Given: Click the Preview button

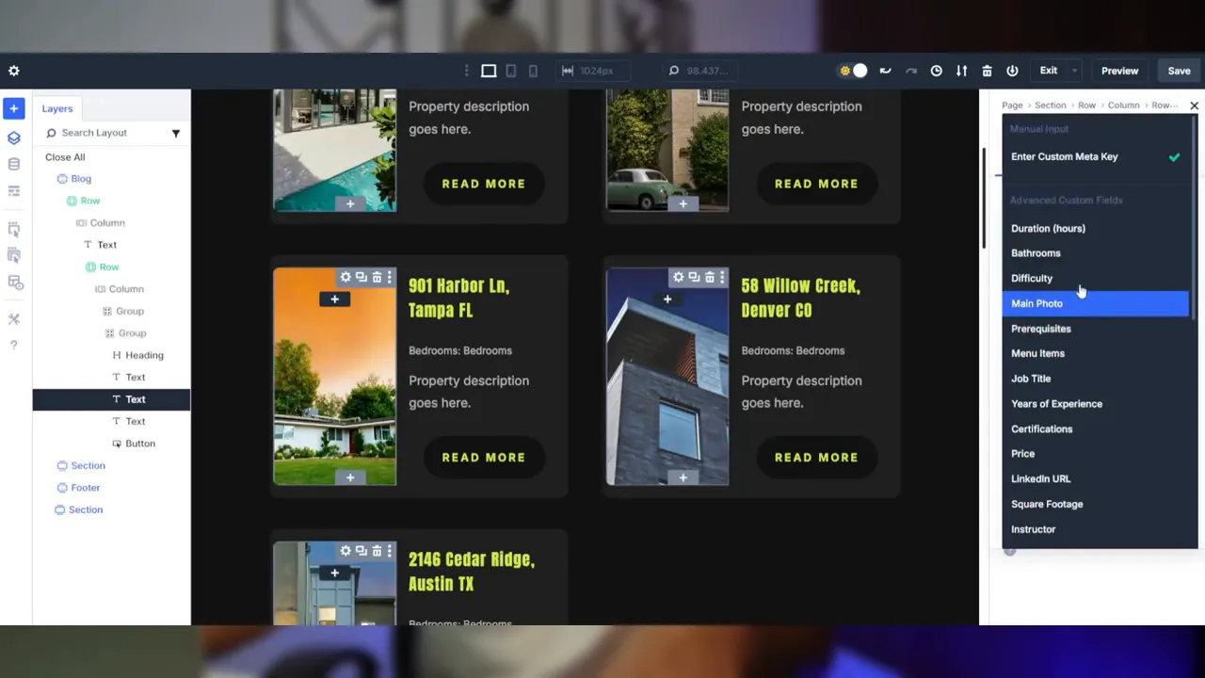Looking at the screenshot, I should 1119,71.
